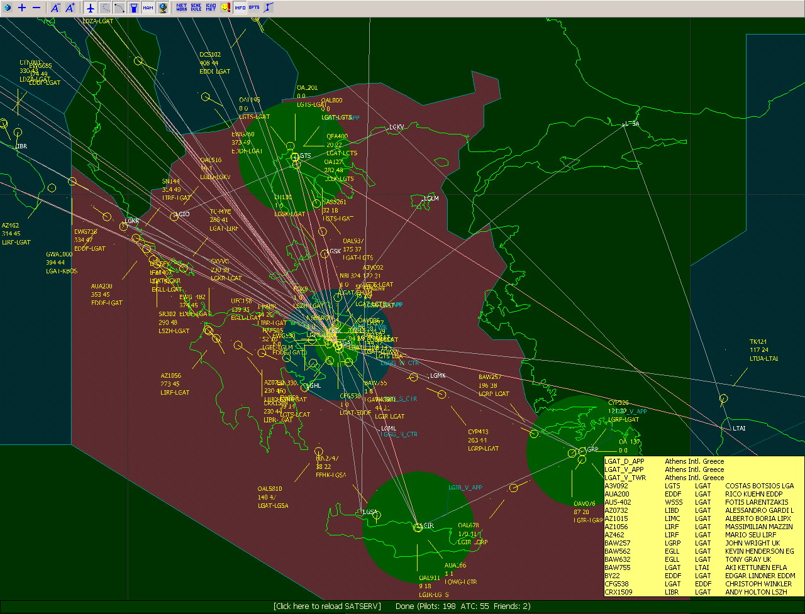Open the SCHEDULE toolbar button
The height and width of the screenshot is (614, 805).
pyautogui.click(x=196, y=8)
